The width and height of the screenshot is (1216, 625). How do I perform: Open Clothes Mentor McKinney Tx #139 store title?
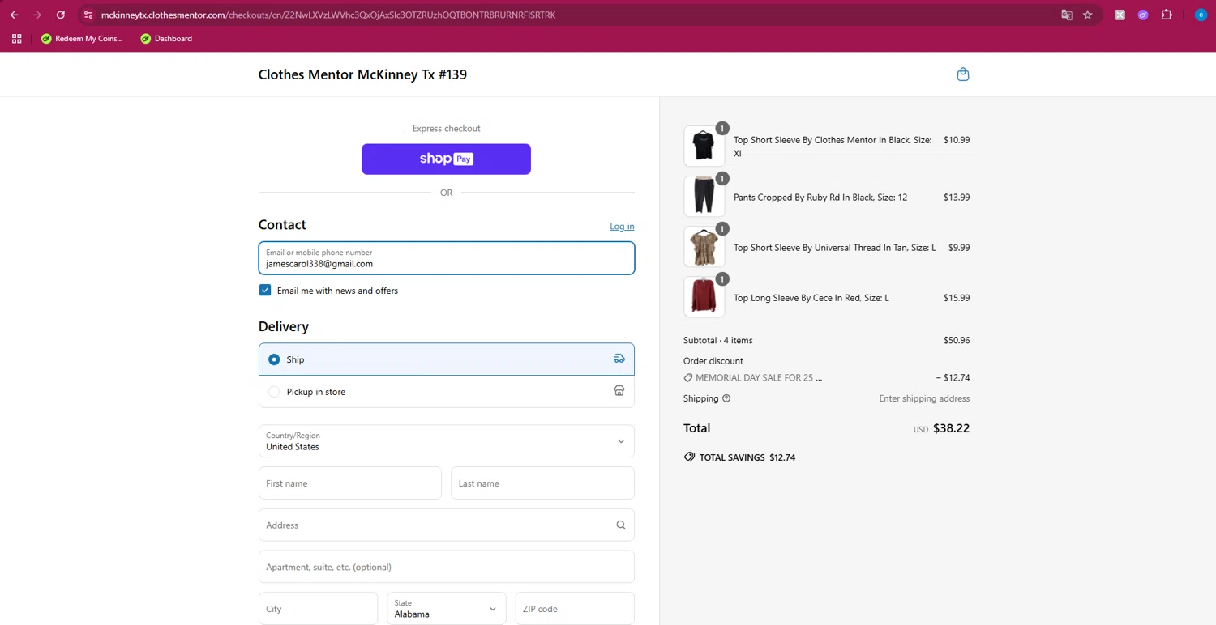point(362,74)
